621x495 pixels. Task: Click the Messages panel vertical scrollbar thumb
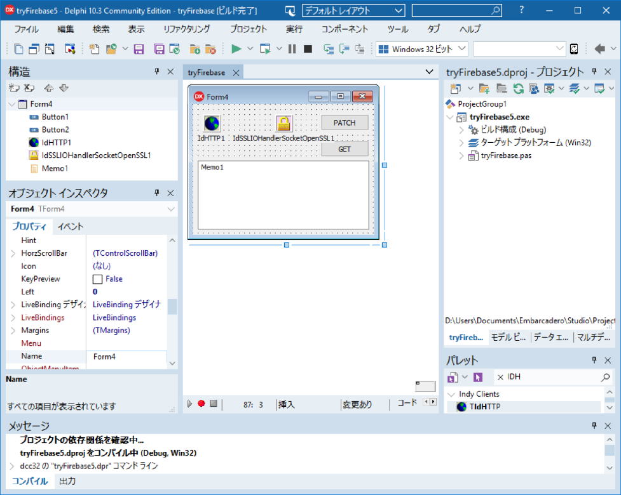coord(610,451)
